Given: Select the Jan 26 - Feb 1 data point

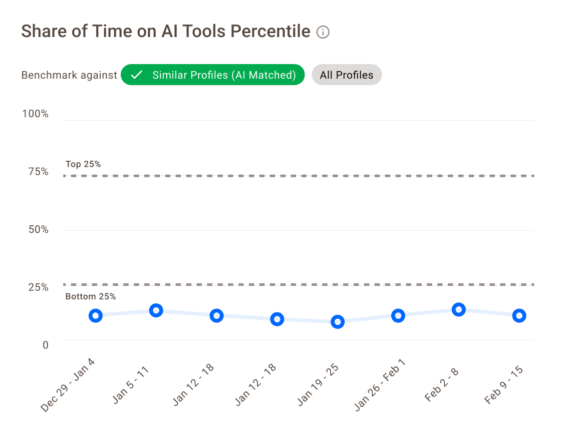Looking at the screenshot, I should (x=398, y=316).
